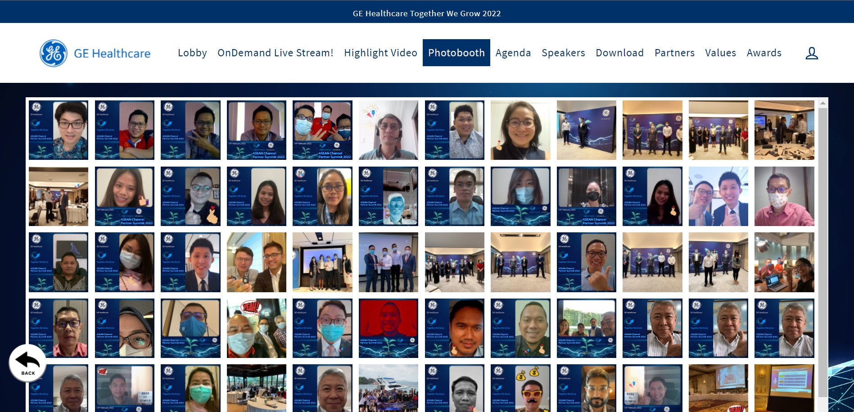This screenshot has width=854, height=412.
Task: Open the Download section
Action: pyautogui.click(x=619, y=53)
